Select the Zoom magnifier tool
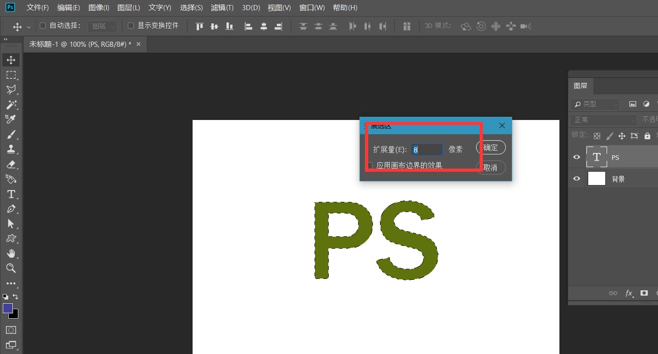The width and height of the screenshot is (658, 354). 11,268
